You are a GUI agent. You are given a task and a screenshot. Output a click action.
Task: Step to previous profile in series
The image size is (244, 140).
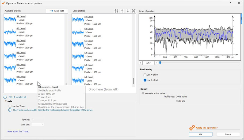(x=141, y=63)
